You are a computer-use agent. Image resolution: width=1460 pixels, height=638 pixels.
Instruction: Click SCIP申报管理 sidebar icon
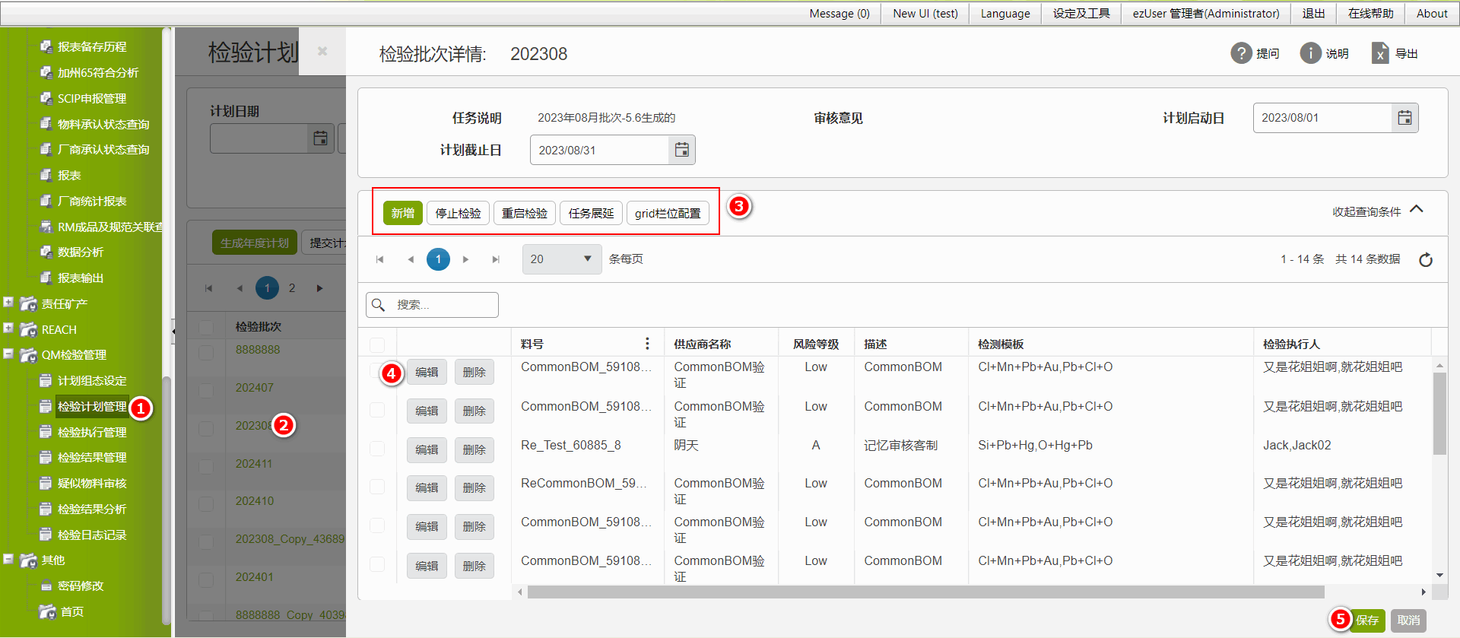tap(46, 98)
